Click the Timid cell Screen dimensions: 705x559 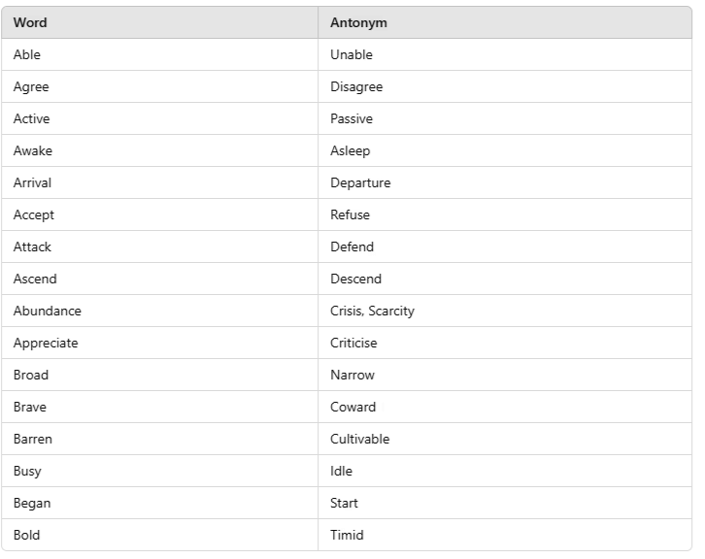point(347,535)
